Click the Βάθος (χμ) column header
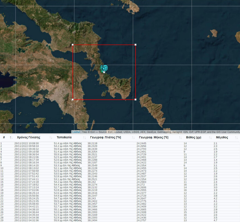 [x=193, y=137]
